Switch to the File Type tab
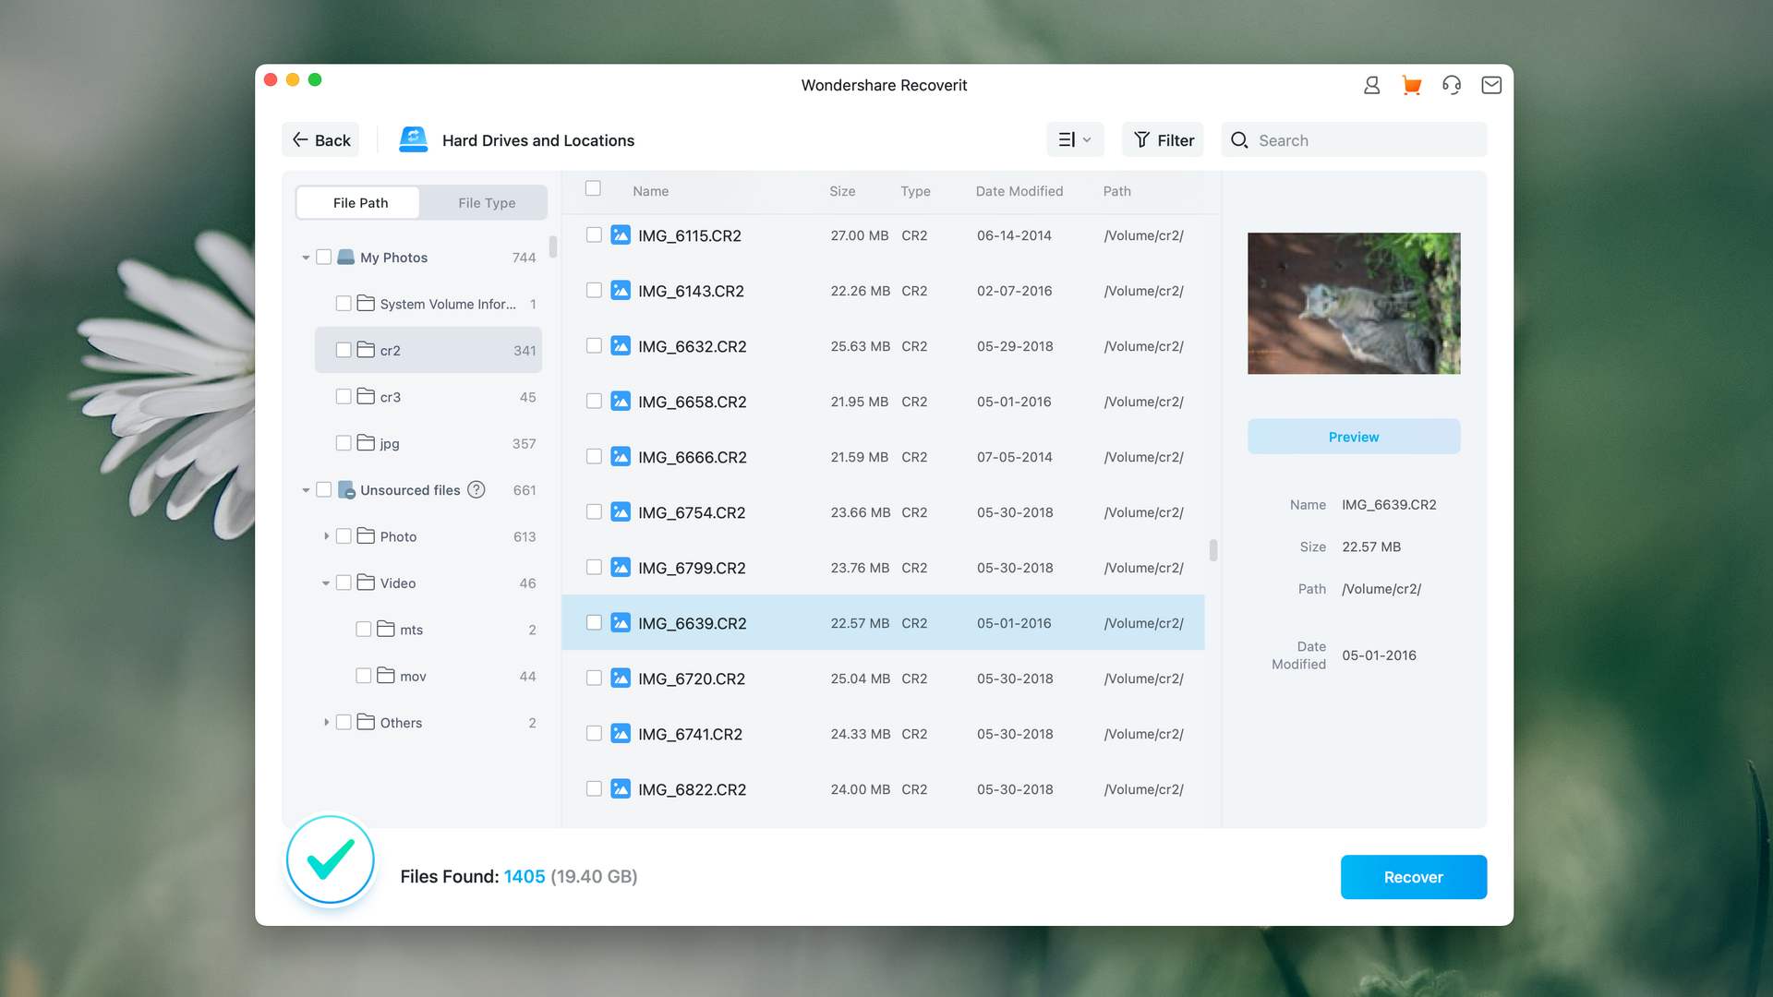Viewport: 1773px width, 997px height. (487, 202)
